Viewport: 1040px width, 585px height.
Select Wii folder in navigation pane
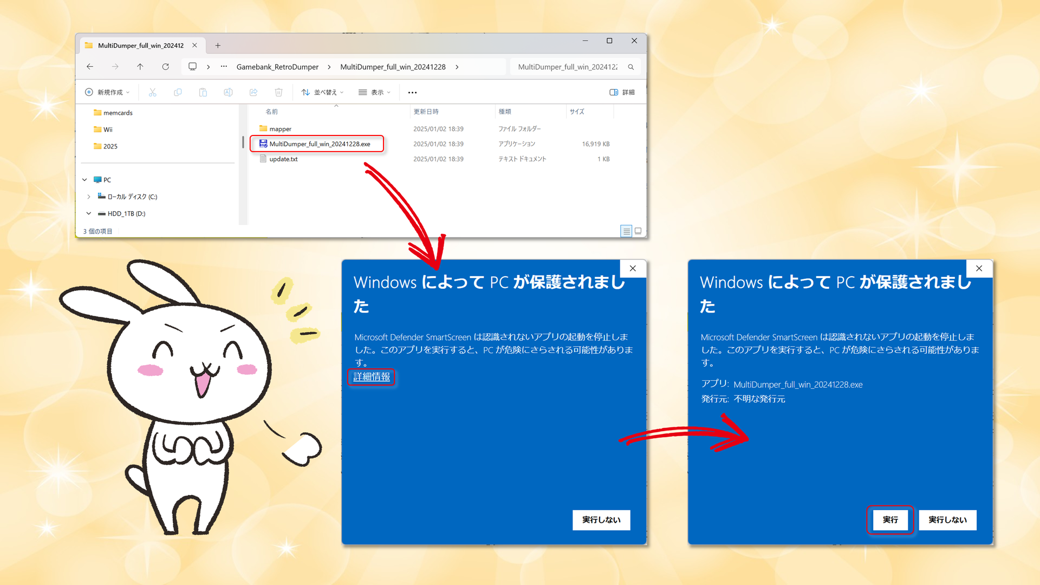click(x=103, y=129)
